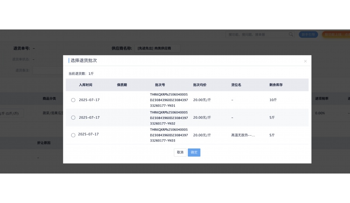Click the 高温无敌热 location cell
The height and width of the screenshot is (203, 350).
[x=243, y=135]
